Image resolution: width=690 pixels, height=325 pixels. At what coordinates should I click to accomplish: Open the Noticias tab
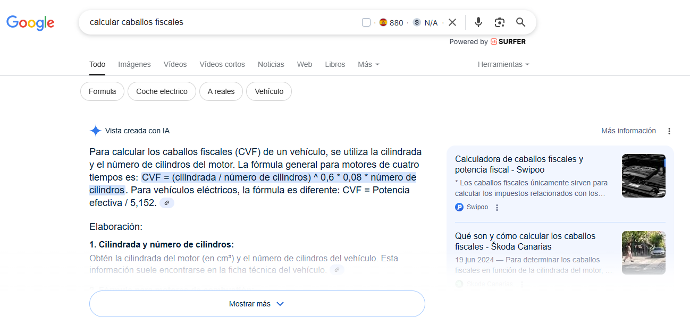click(271, 64)
